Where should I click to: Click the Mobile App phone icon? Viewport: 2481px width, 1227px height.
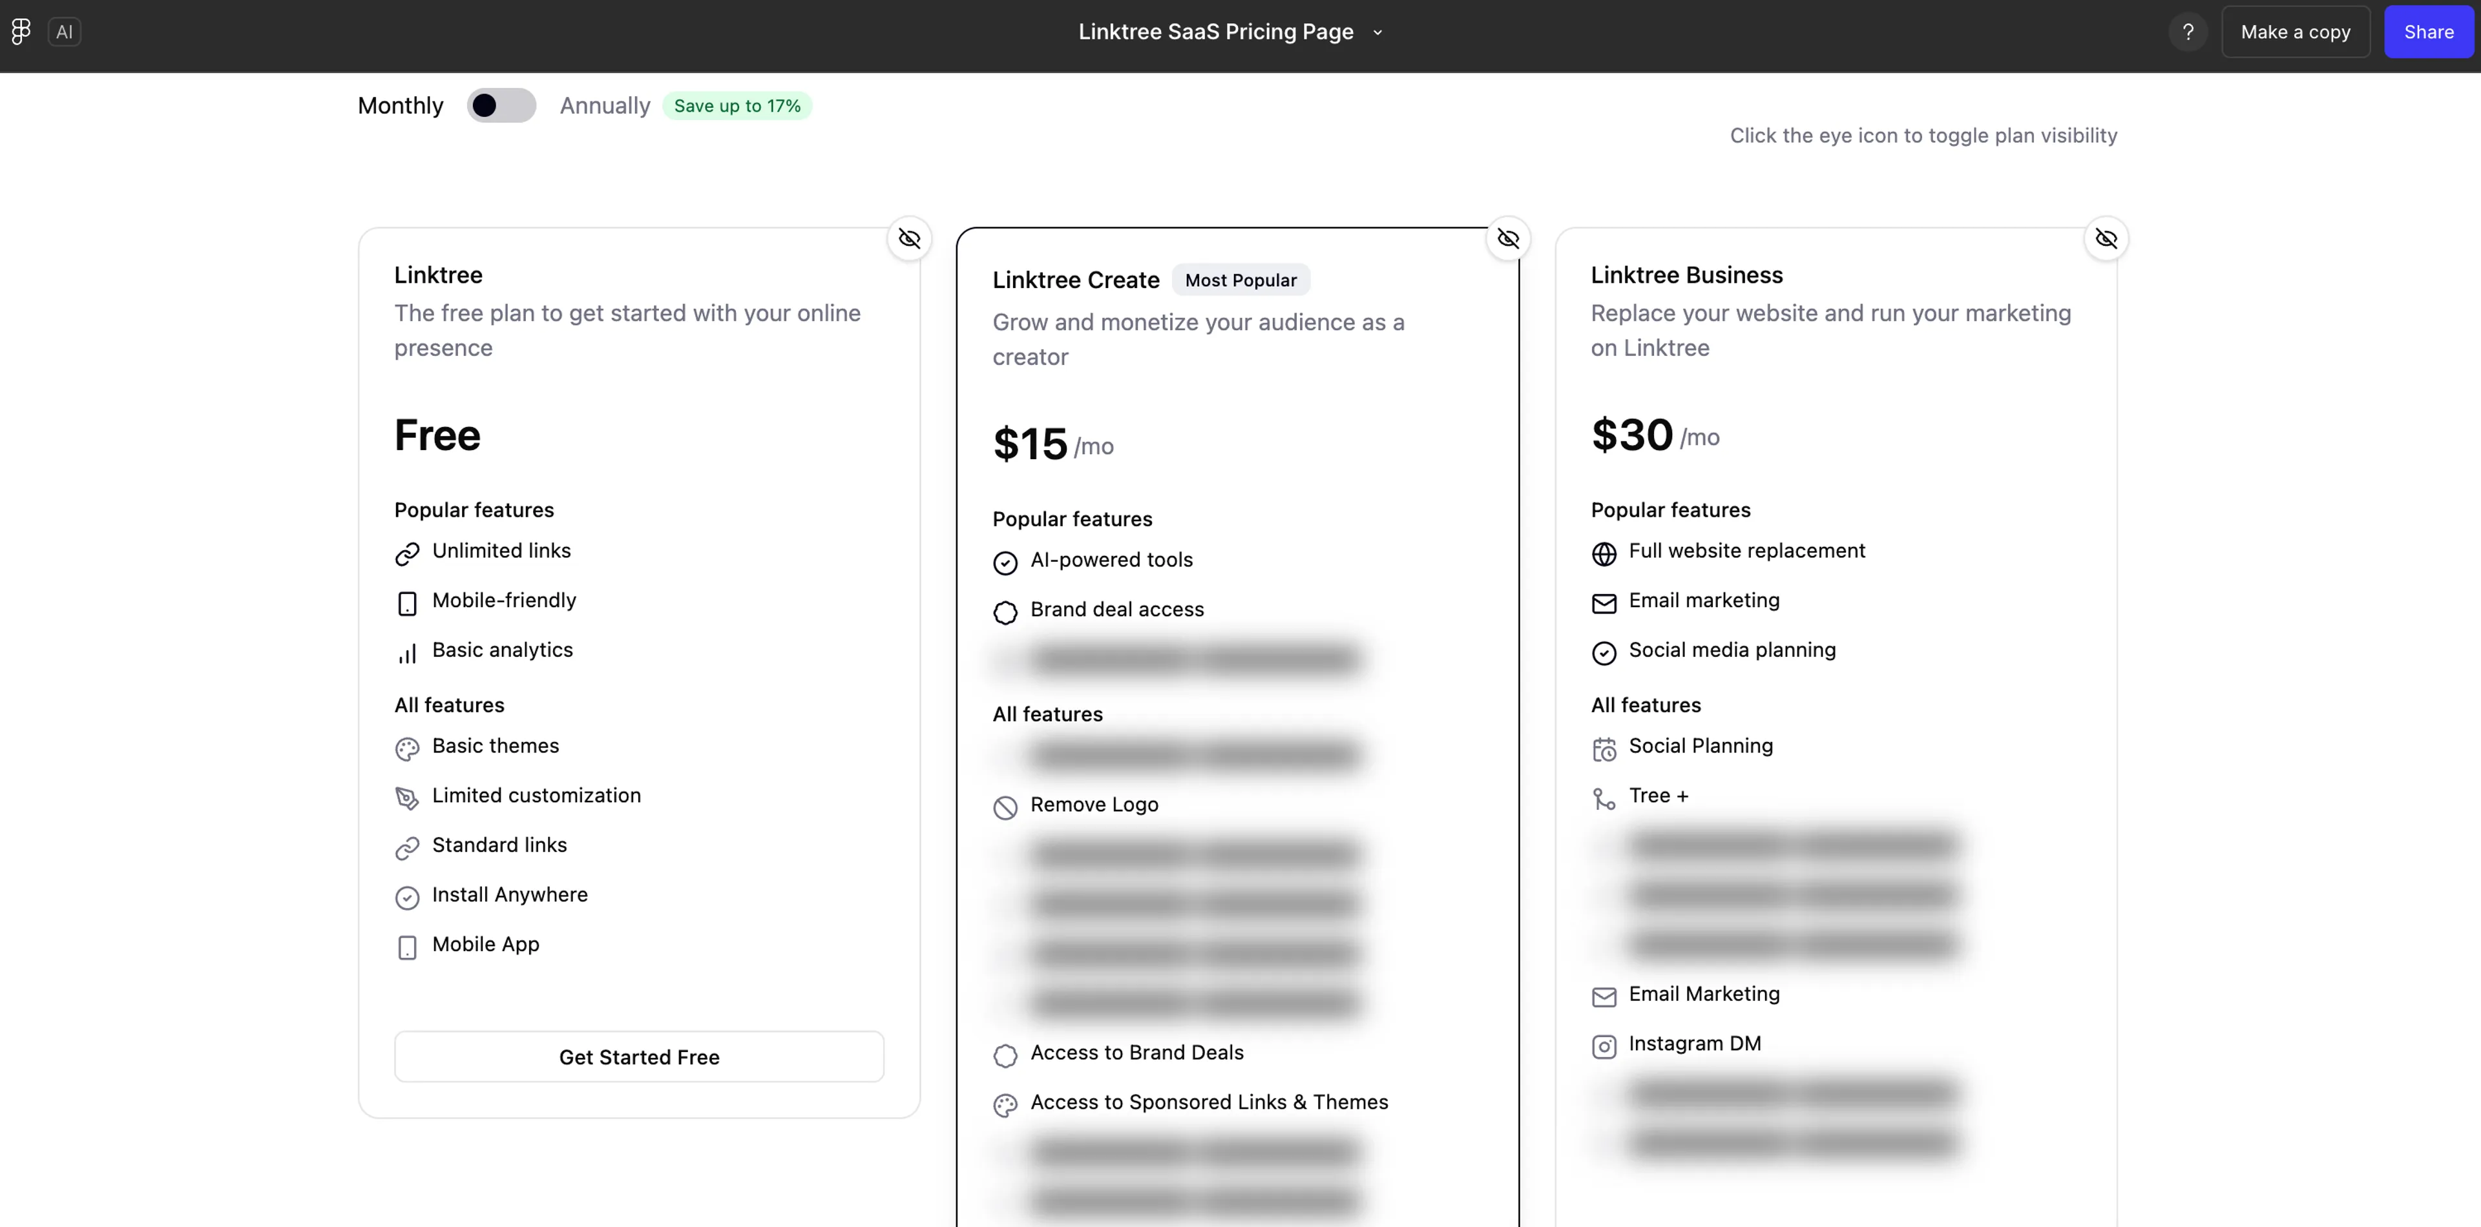tap(408, 948)
